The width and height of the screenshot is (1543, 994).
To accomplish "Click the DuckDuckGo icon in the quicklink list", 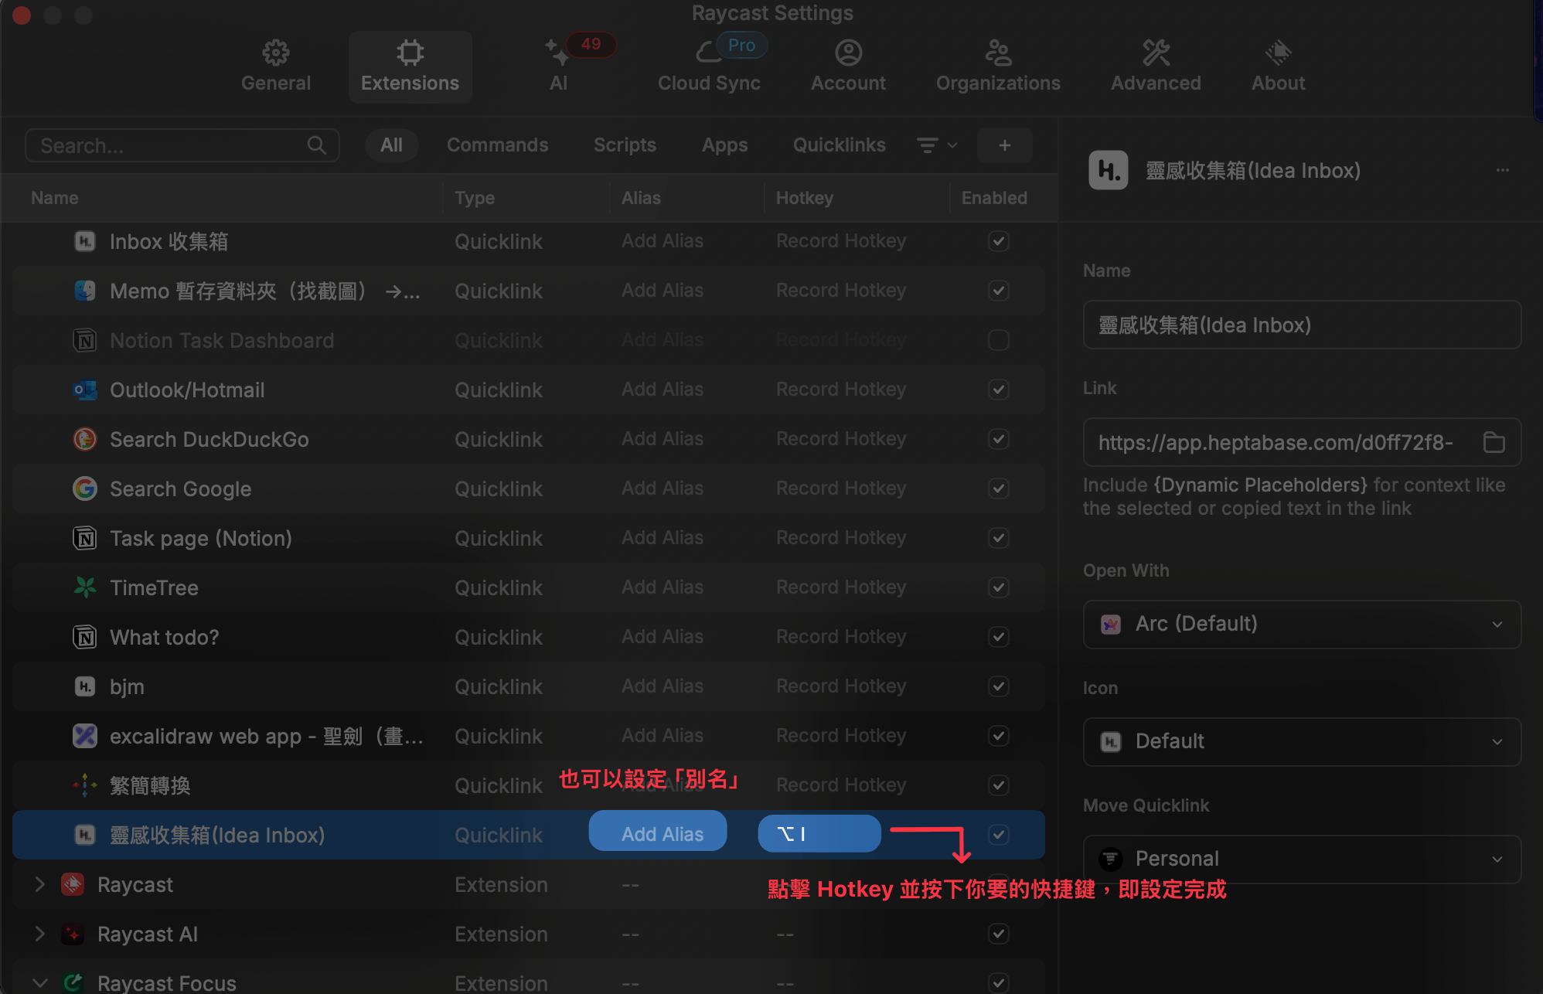I will [x=85, y=439].
